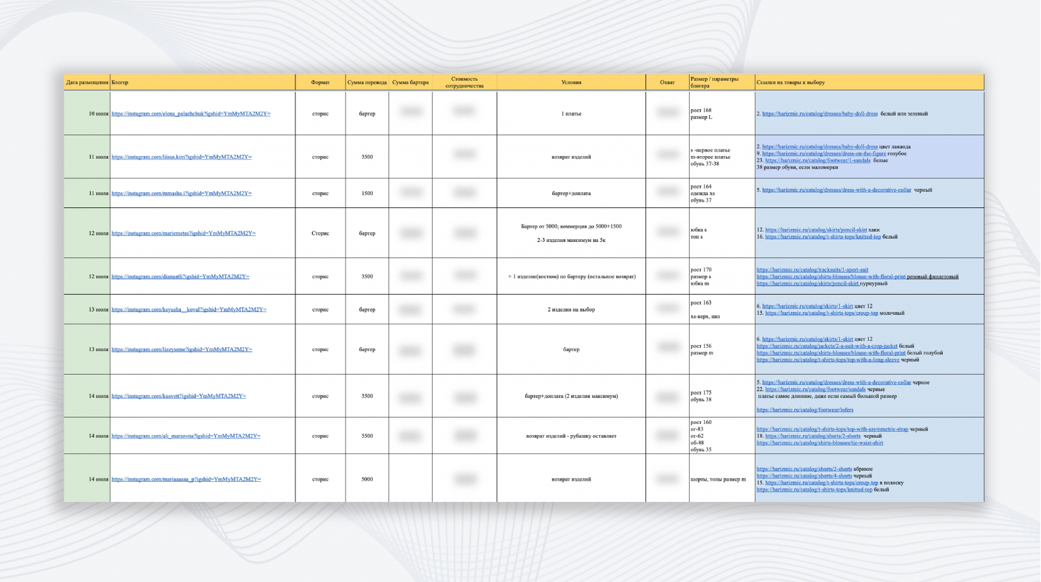Select the 'Стоимость сотрудничества' header

tap(465, 83)
